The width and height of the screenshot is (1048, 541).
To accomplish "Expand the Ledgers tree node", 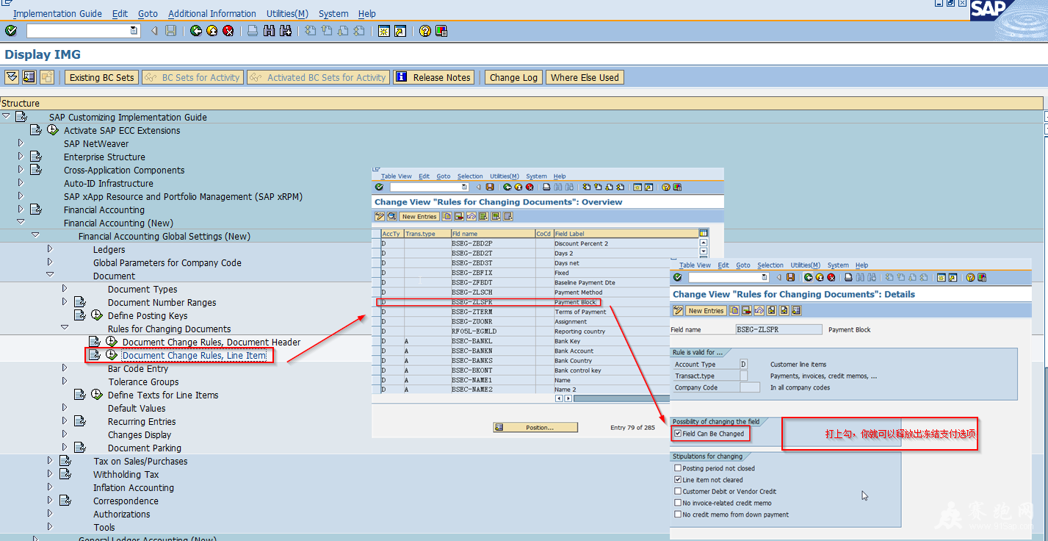I will 50,249.
